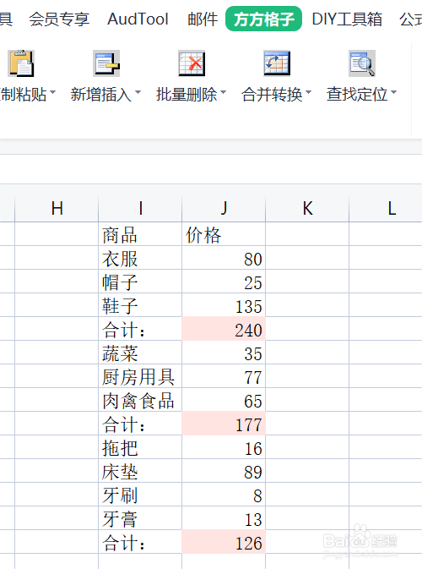The image size is (422, 569).
Task: Select the cell with value 77
Action: [x=224, y=376]
